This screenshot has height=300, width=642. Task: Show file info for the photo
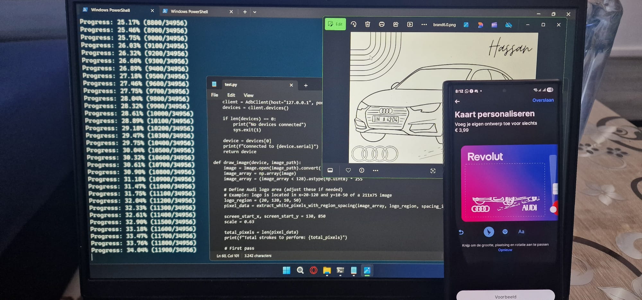pos(362,170)
